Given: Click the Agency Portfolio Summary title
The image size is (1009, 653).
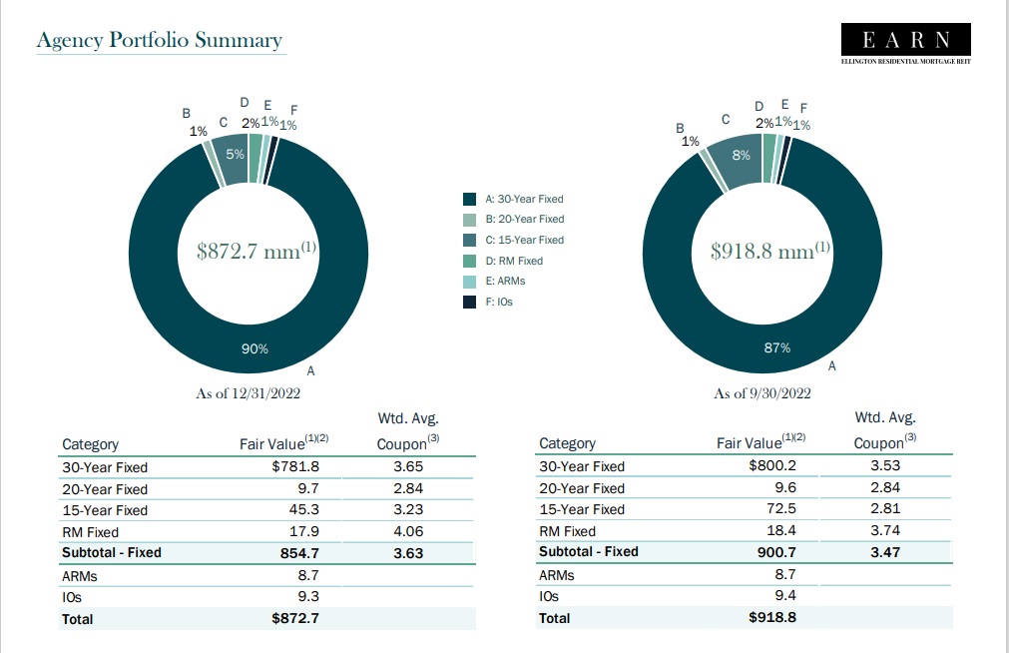Looking at the screenshot, I should click(159, 41).
